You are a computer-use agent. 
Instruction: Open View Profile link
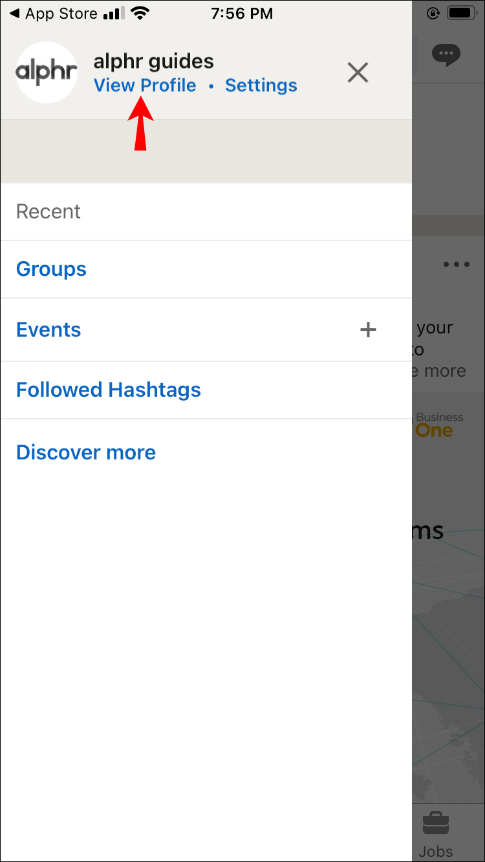(x=145, y=85)
